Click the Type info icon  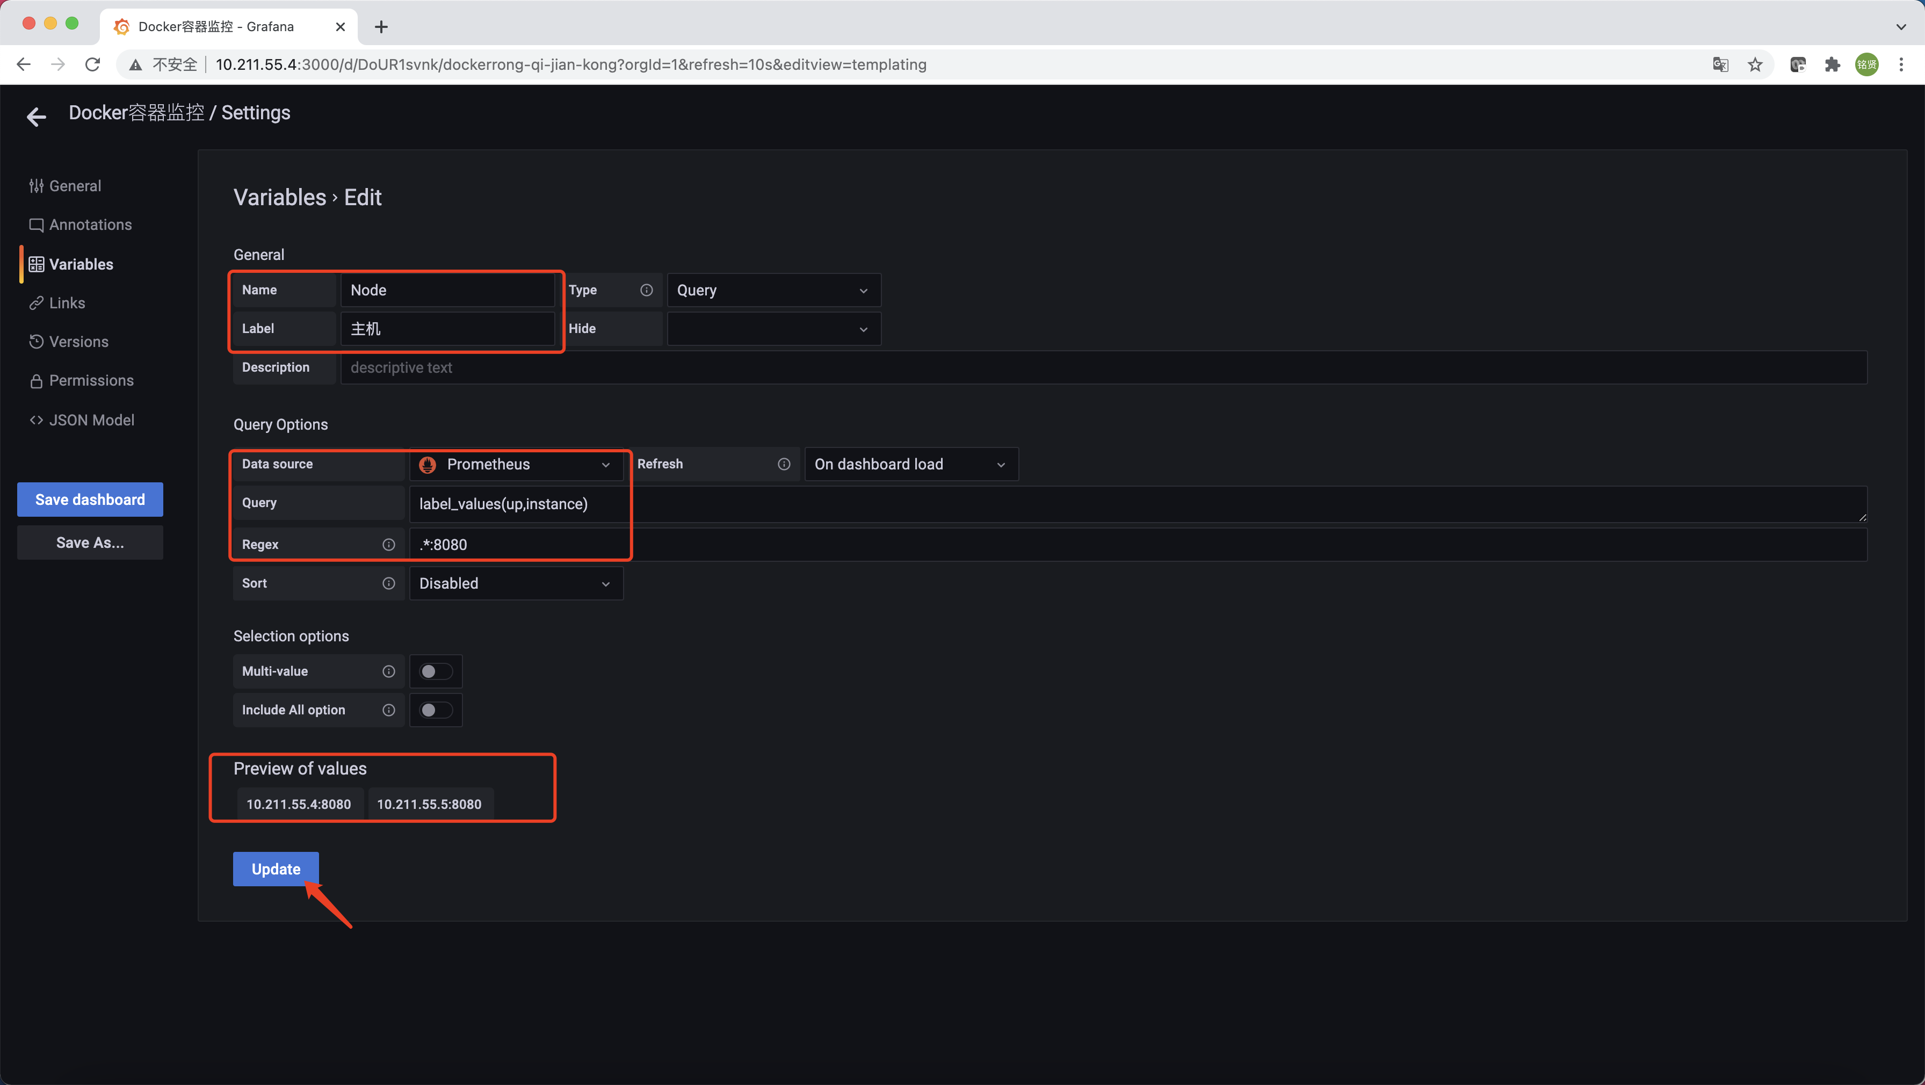[x=646, y=290]
